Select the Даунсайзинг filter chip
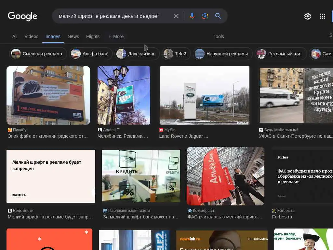The width and height of the screenshot is (333, 250). 137,54
